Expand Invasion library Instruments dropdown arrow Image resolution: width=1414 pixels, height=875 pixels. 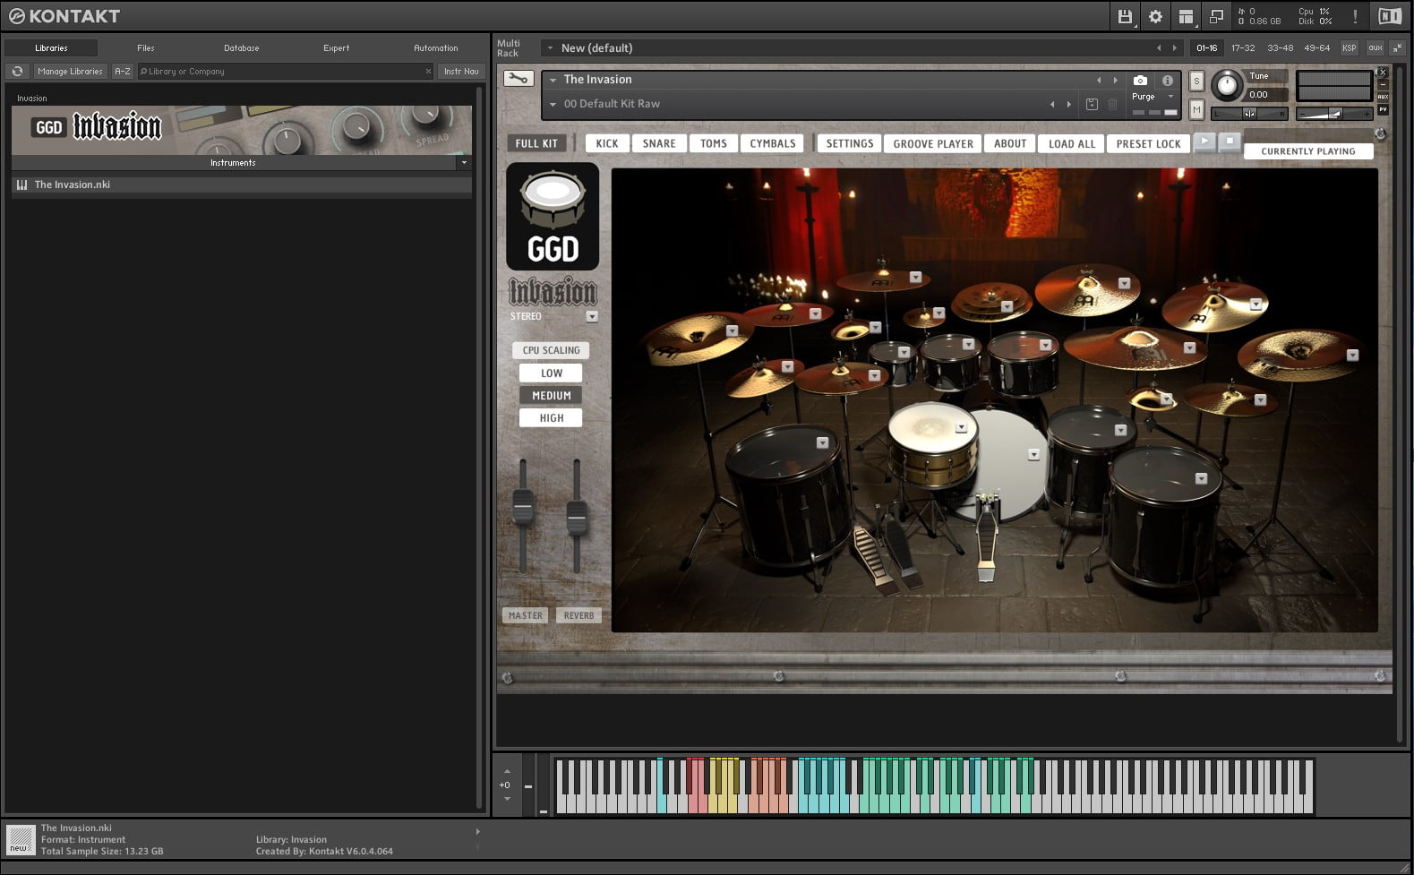coord(464,162)
